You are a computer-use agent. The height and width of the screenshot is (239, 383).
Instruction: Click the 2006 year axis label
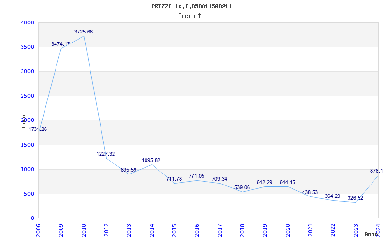(x=39, y=229)
